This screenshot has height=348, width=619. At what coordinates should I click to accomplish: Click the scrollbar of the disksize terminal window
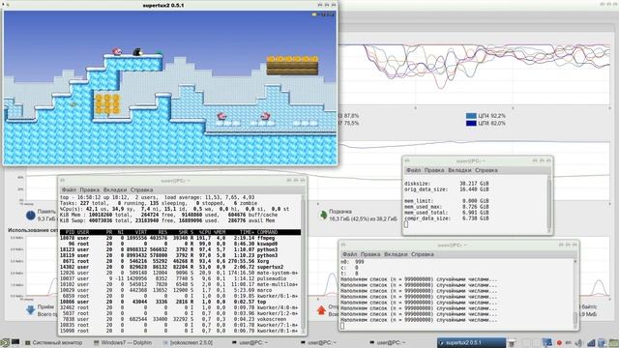pyautogui.click(x=548, y=204)
